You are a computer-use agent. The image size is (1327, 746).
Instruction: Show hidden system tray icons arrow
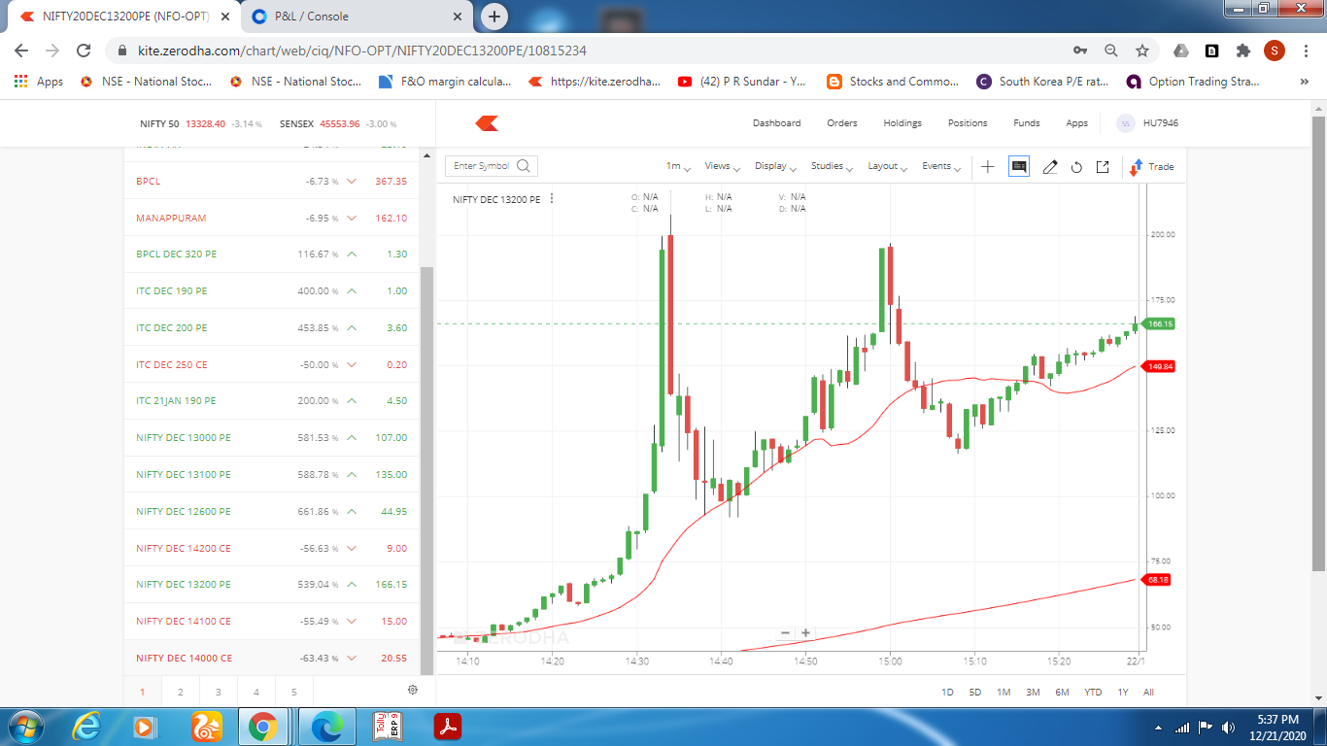tap(1158, 727)
